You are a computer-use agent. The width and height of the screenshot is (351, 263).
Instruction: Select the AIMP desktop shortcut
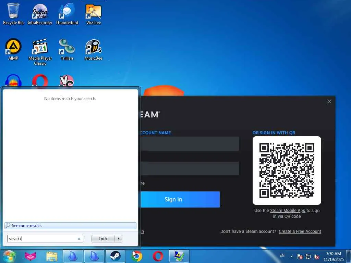[x=13, y=49]
